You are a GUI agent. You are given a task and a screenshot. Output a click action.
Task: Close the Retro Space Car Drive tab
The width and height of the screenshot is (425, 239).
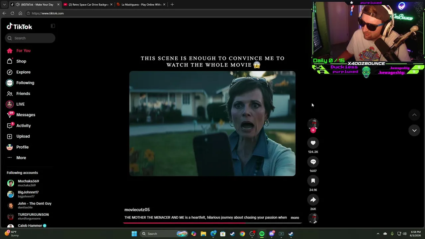click(x=111, y=5)
